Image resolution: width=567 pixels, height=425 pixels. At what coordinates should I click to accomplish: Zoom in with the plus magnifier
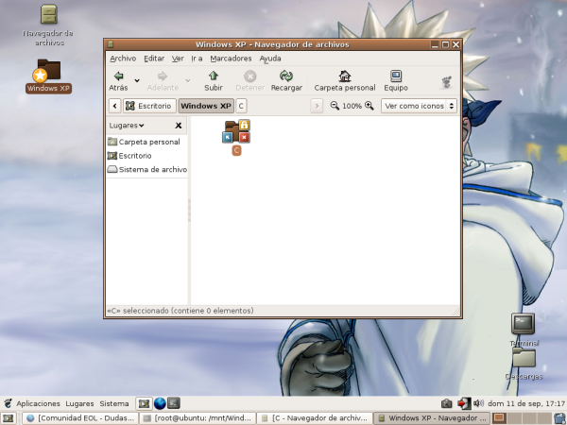(x=369, y=106)
